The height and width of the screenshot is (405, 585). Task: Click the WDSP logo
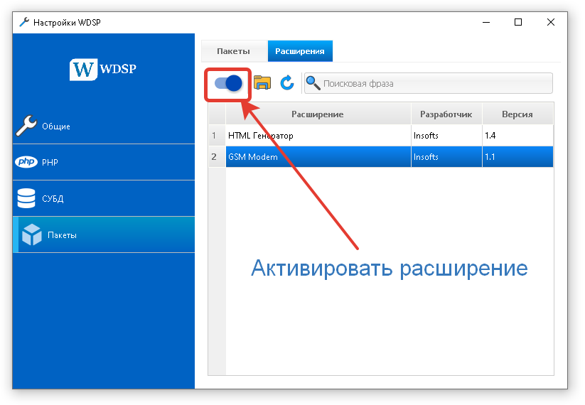(x=103, y=69)
